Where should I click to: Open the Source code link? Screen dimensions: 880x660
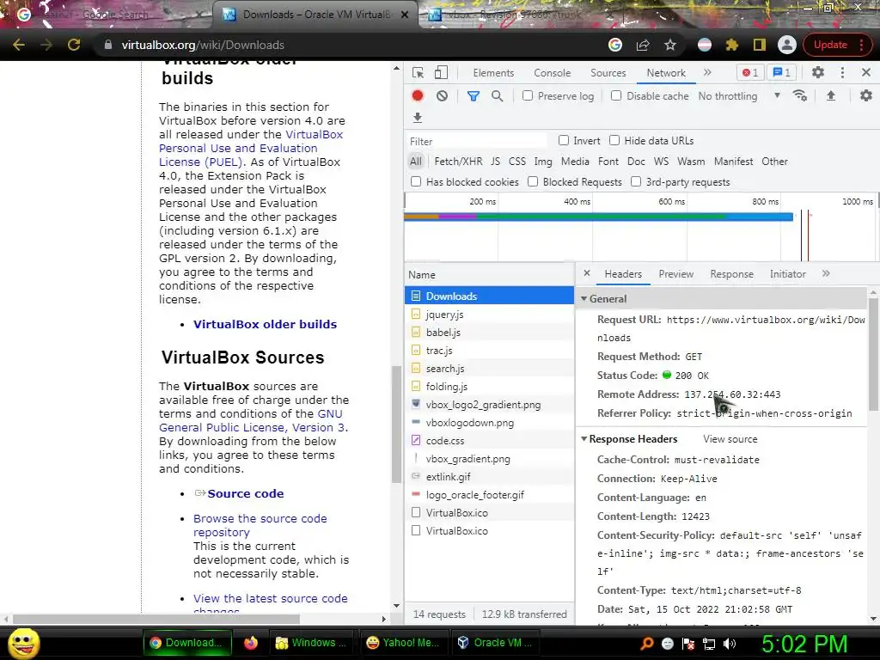coord(245,493)
